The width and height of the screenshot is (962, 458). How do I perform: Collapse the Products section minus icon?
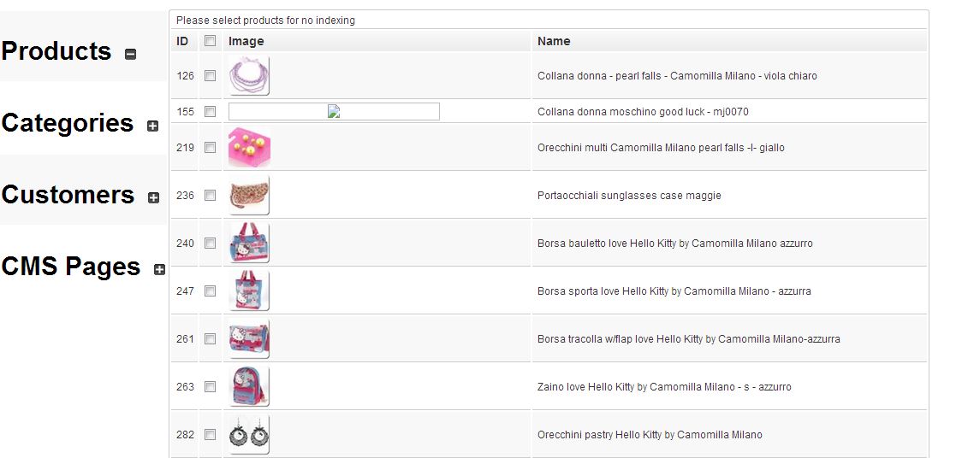(x=131, y=55)
